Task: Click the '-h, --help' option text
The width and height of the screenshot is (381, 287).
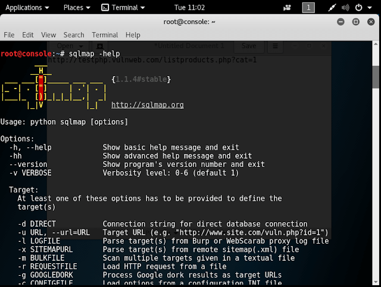Action: 30,147
